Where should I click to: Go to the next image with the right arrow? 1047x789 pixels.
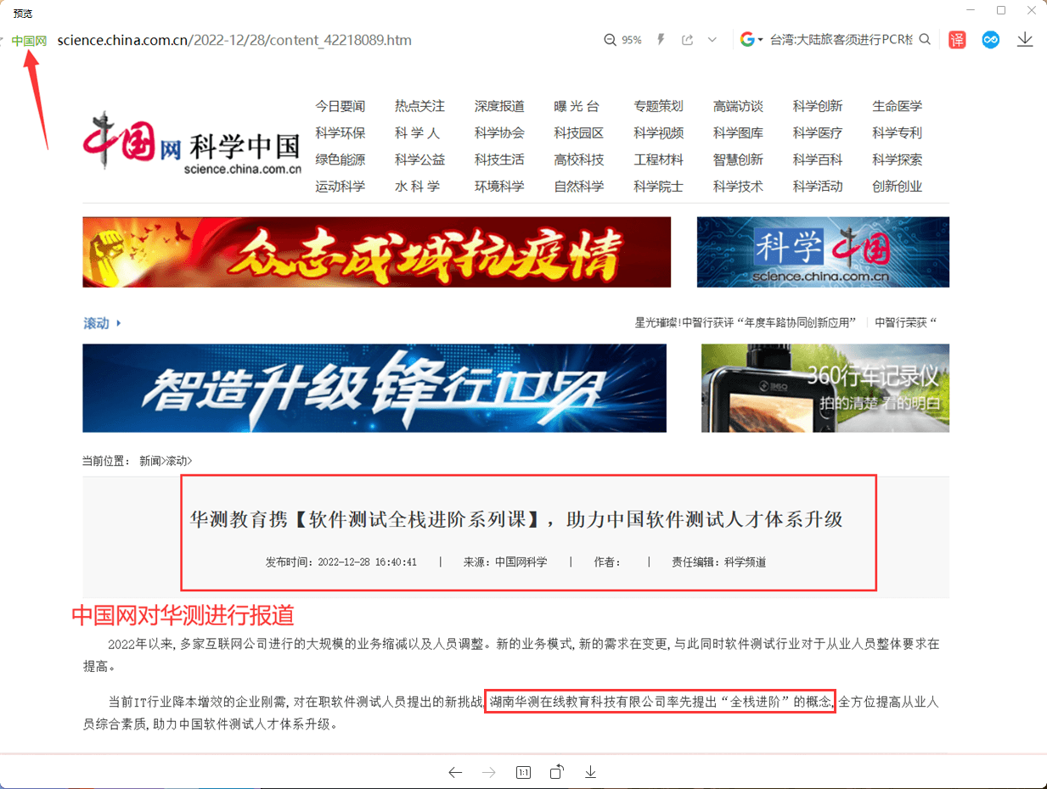coord(488,772)
